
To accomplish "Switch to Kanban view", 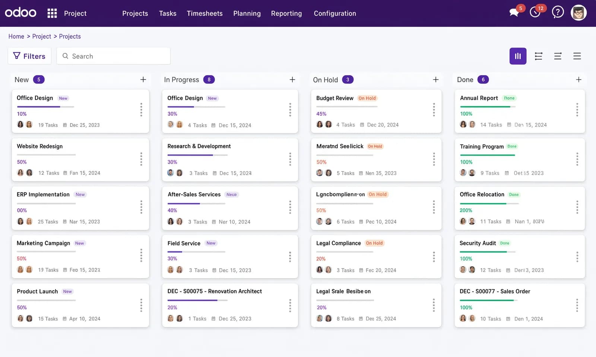I will [518, 56].
